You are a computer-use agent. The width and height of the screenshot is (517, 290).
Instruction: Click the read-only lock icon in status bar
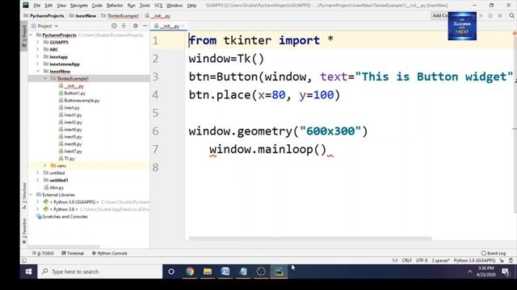(502, 260)
